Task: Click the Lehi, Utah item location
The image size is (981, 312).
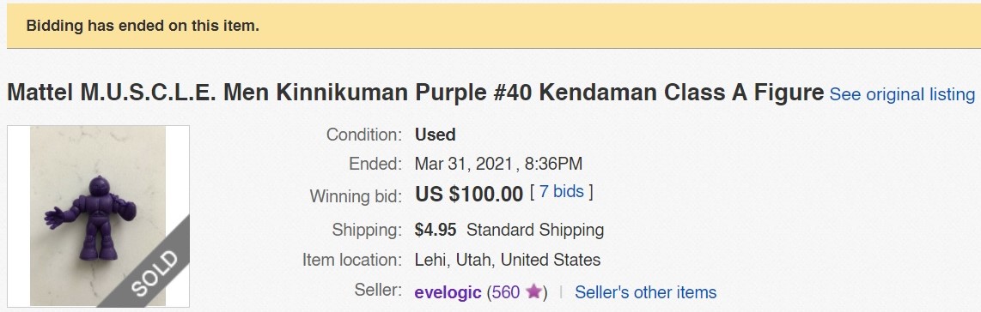Action: click(508, 260)
